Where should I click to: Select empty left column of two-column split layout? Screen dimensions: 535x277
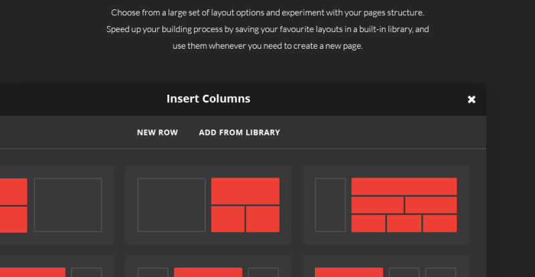172,205
